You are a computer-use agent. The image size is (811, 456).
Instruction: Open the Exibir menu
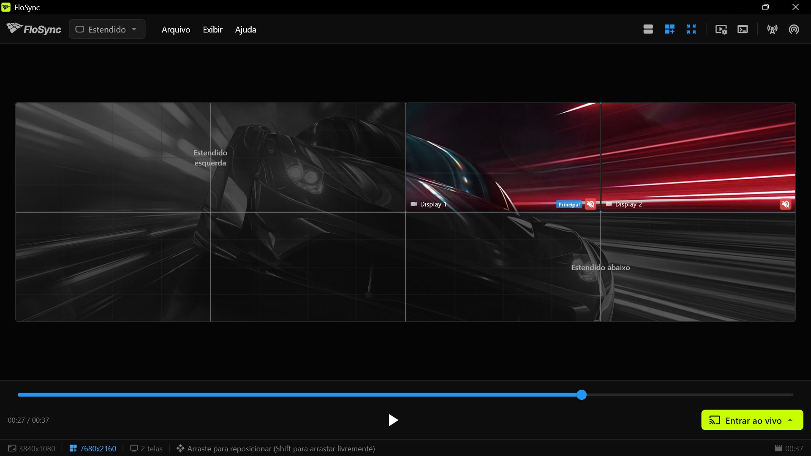[212, 30]
